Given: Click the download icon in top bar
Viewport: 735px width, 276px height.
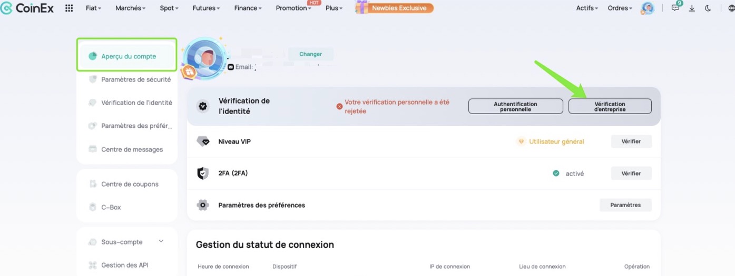Looking at the screenshot, I should [692, 8].
